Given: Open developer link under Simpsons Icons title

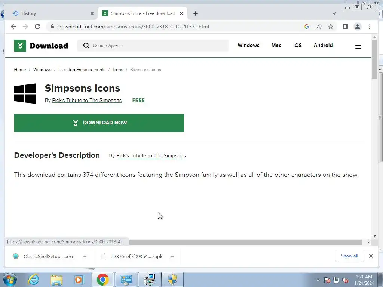Looking at the screenshot, I should tap(87, 100).
